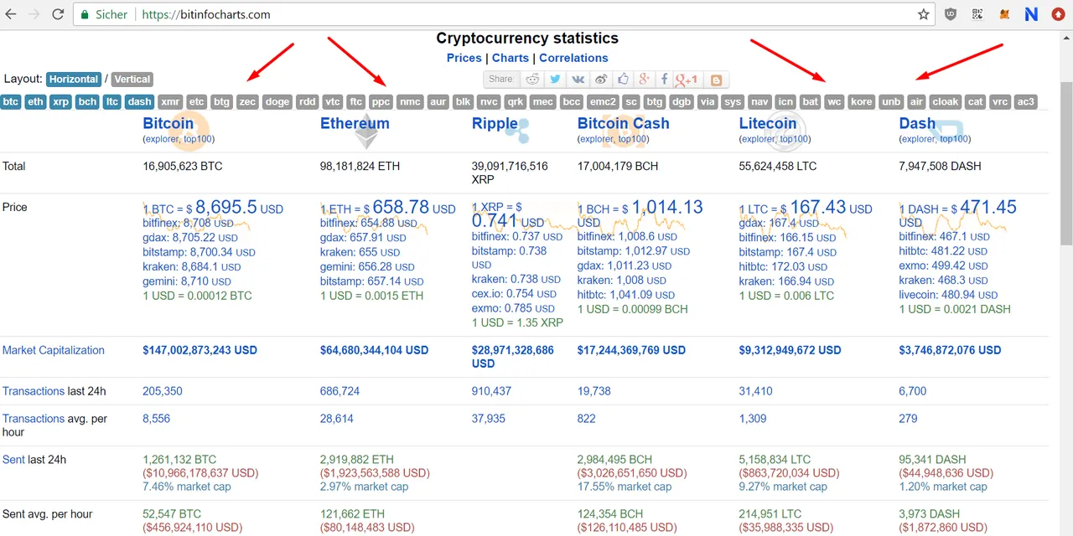Open the Litecoin heading link

point(768,123)
